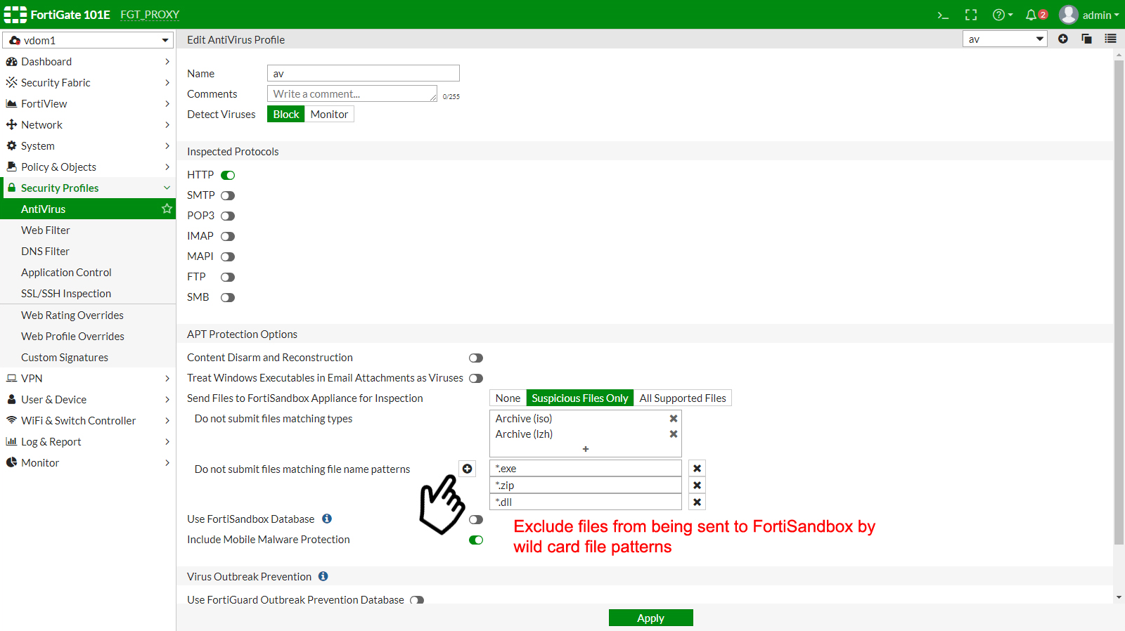Set Detect Viruses to Monitor
The width and height of the screenshot is (1125, 631).
pyautogui.click(x=329, y=114)
